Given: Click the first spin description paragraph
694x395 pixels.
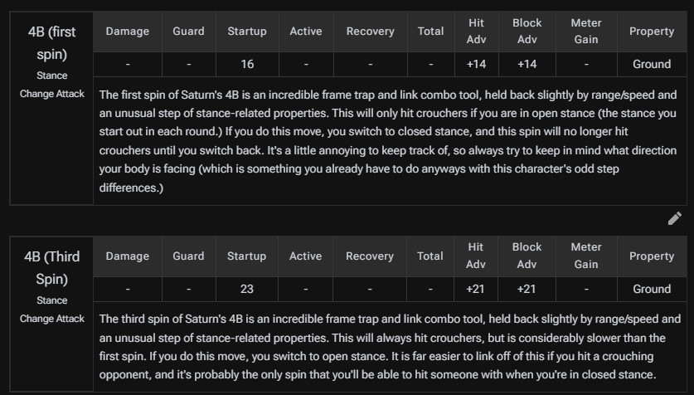Looking at the screenshot, I should tap(388, 141).
